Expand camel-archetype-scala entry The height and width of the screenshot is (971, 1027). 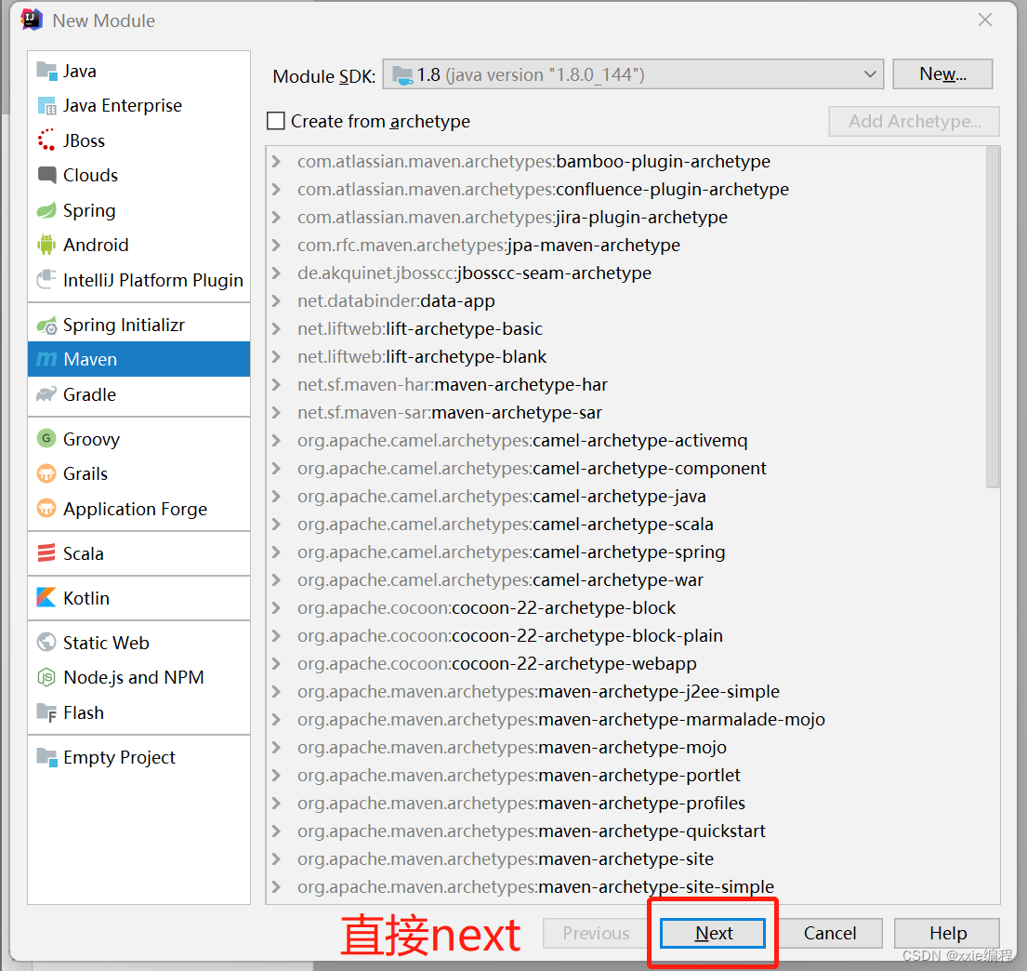tap(276, 524)
